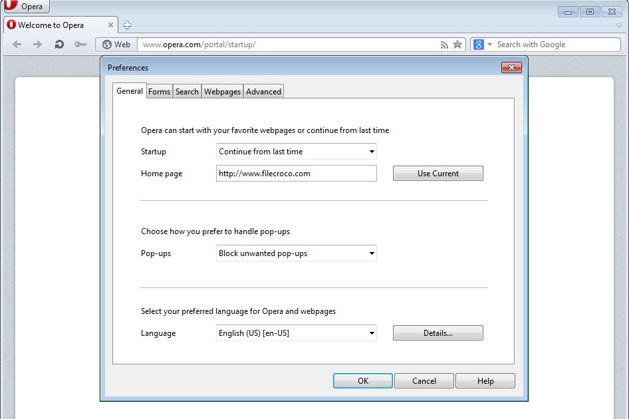Image resolution: width=629 pixels, height=419 pixels.
Task: Open the password wand key icon
Action: (x=80, y=44)
